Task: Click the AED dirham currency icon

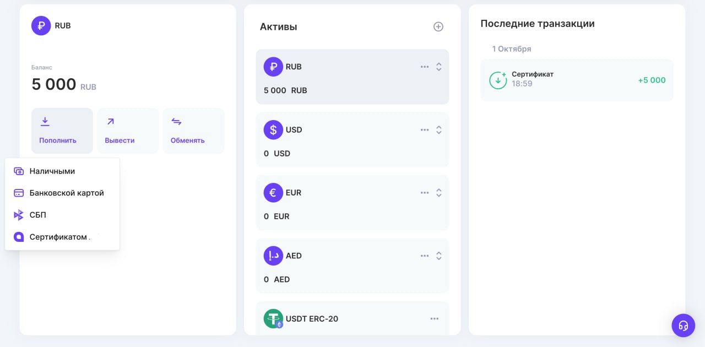Action: pyautogui.click(x=273, y=256)
